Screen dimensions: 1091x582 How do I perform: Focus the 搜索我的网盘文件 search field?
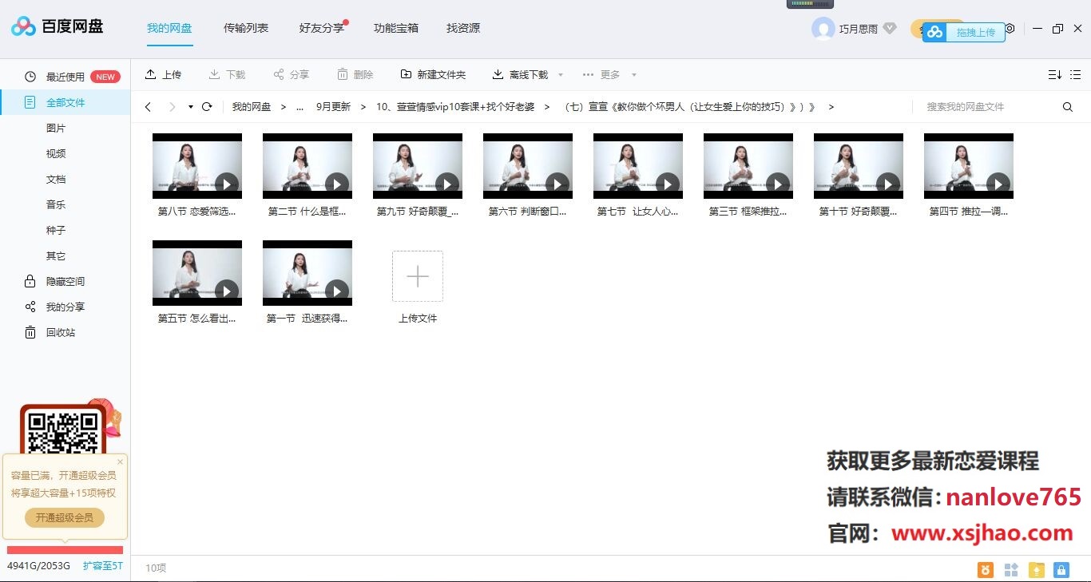[x=987, y=107]
